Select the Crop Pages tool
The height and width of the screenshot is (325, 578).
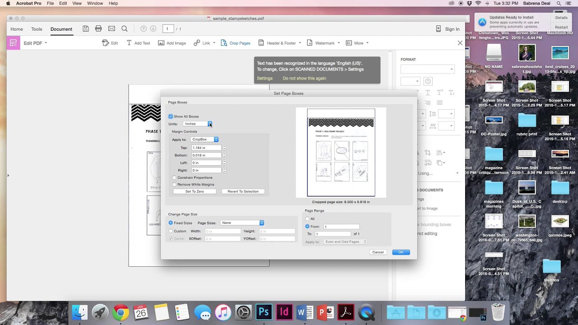235,43
